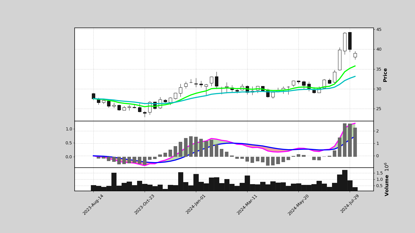Click the 2024-May-20 date label
This screenshot has height=233, width=415.
298,205
